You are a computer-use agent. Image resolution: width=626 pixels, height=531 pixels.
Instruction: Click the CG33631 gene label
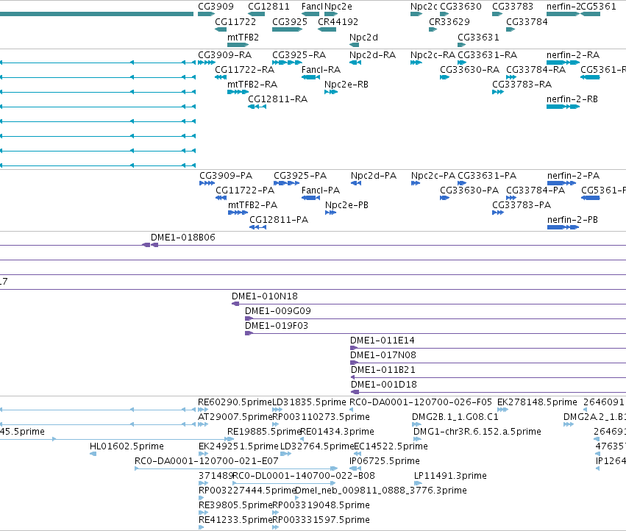(x=478, y=37)
